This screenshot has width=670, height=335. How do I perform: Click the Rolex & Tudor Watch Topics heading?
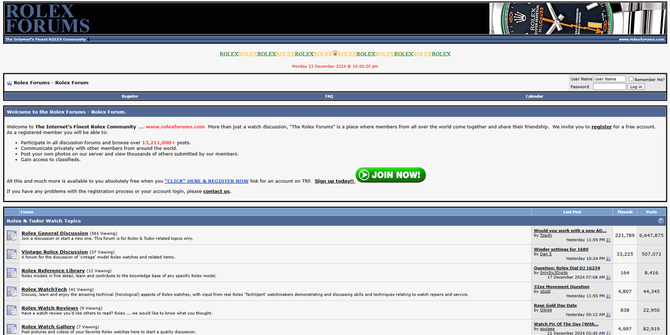click(44, 221)
